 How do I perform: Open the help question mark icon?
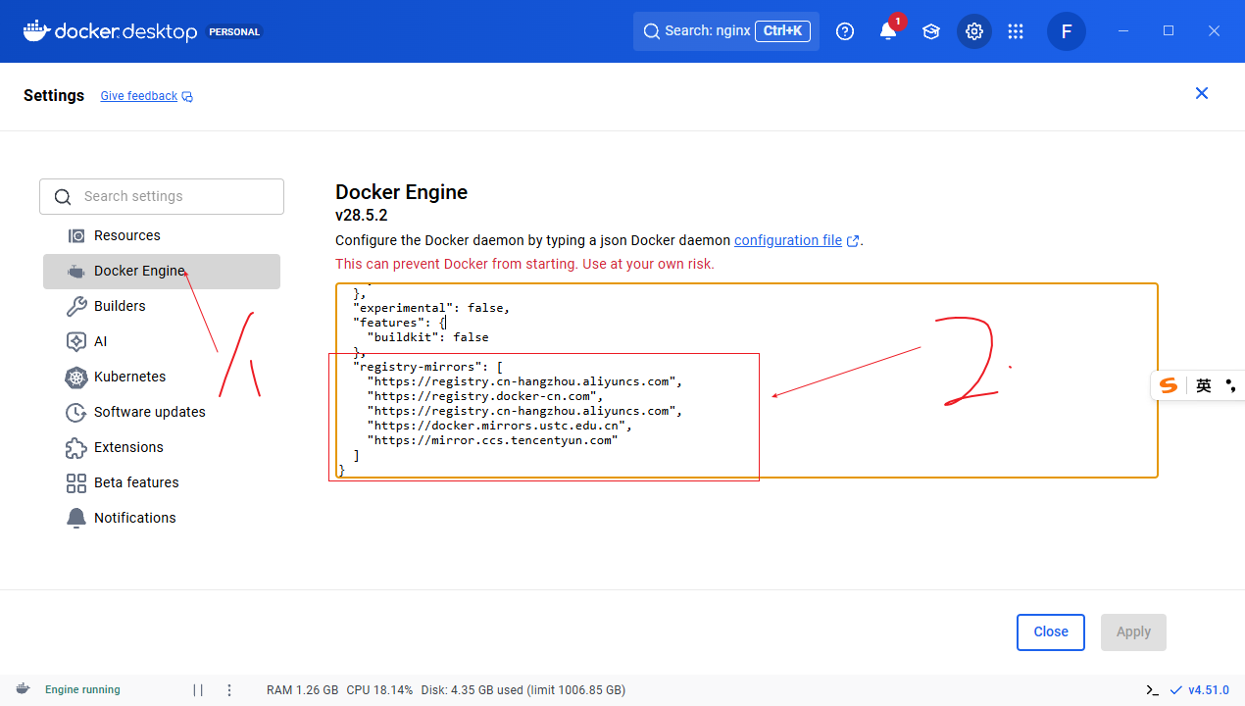tap(845, 31)
